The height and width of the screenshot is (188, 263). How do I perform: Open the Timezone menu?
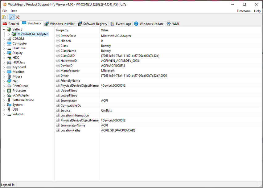[244, 11]
